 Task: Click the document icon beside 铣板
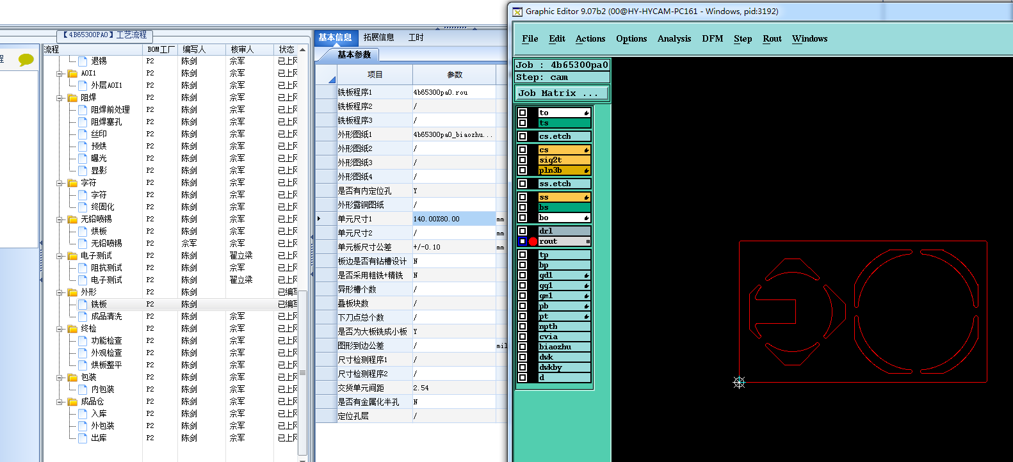click(83, 305)
